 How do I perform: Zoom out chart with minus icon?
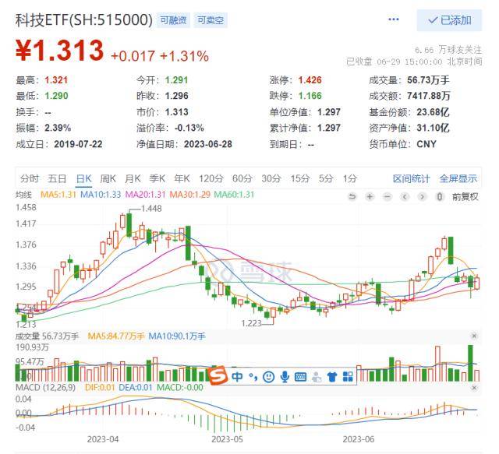pos(387,197)
